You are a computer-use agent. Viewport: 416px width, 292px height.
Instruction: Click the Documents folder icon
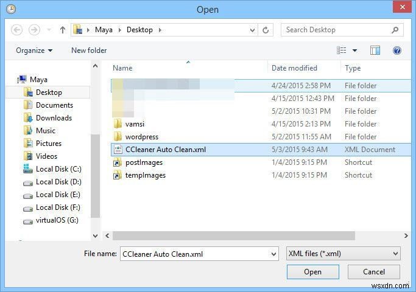point(28,105)
